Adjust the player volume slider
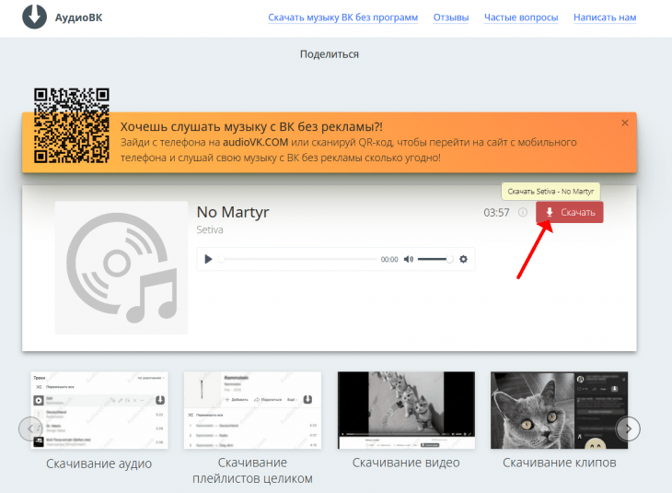Viewport: 672px width, 493px height. click(435, 259)
